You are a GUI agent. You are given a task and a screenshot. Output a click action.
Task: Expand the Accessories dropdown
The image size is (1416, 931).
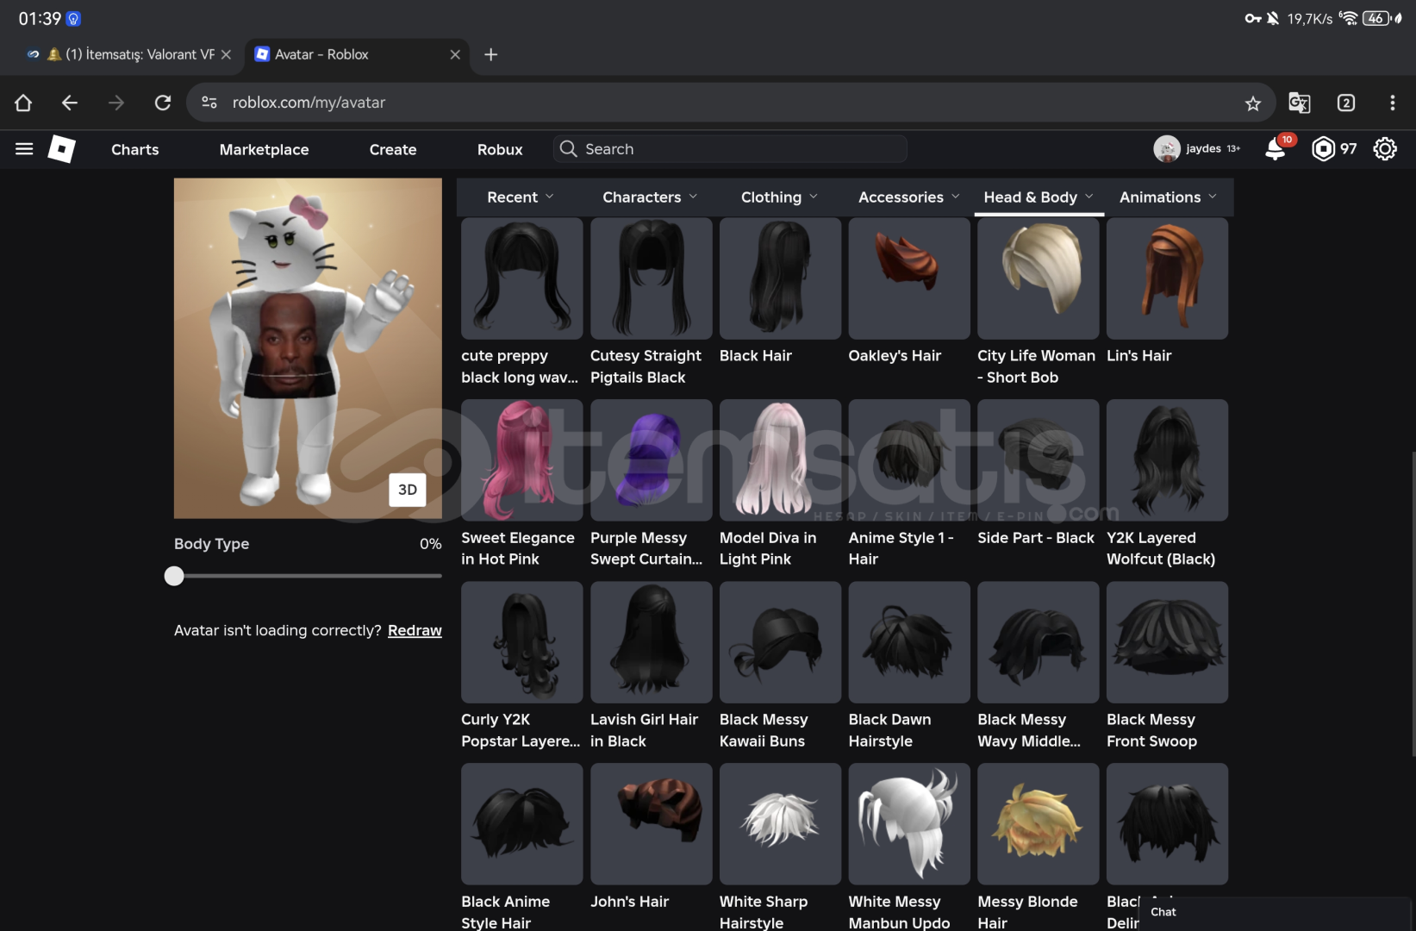click(908, 197)
